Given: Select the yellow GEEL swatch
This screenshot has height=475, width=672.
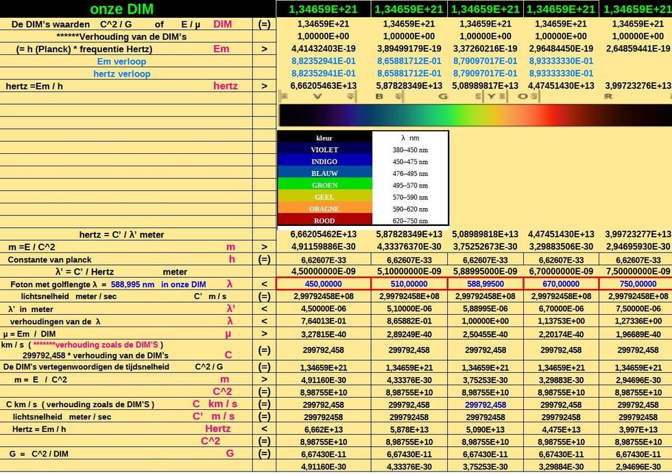Looking at the screenshot, I should tap(324, 197).
